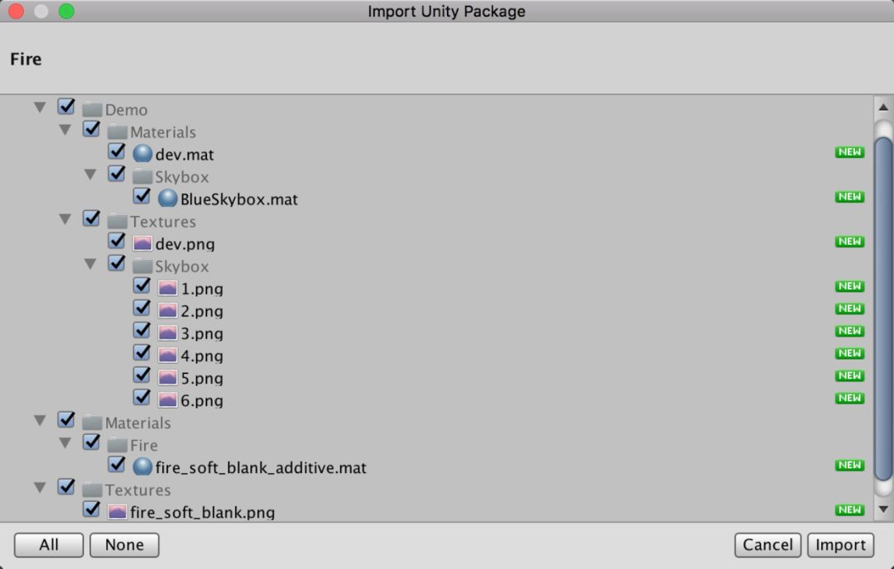Click the fire_soft_blank_additive.mat material icon
Image resolution: width=894 pixels, height=569 pixels.
[142, 467]
